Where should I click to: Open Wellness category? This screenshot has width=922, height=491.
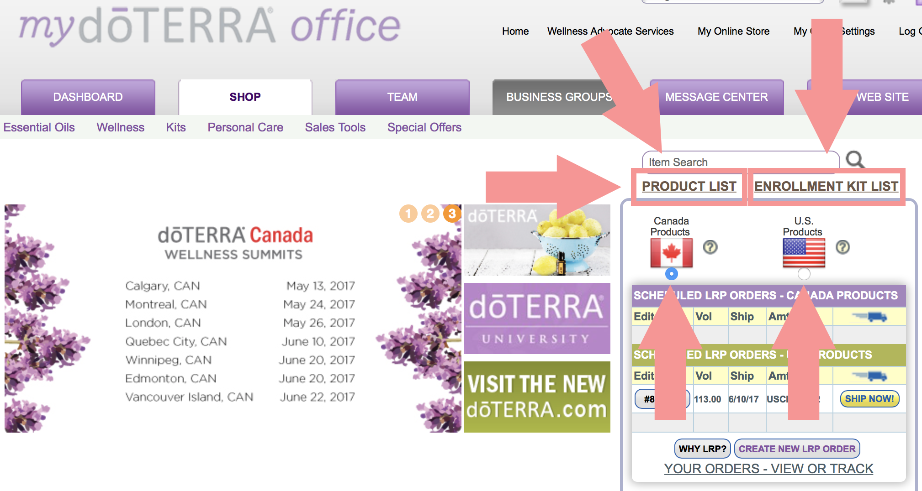click(x=120, y=127)
